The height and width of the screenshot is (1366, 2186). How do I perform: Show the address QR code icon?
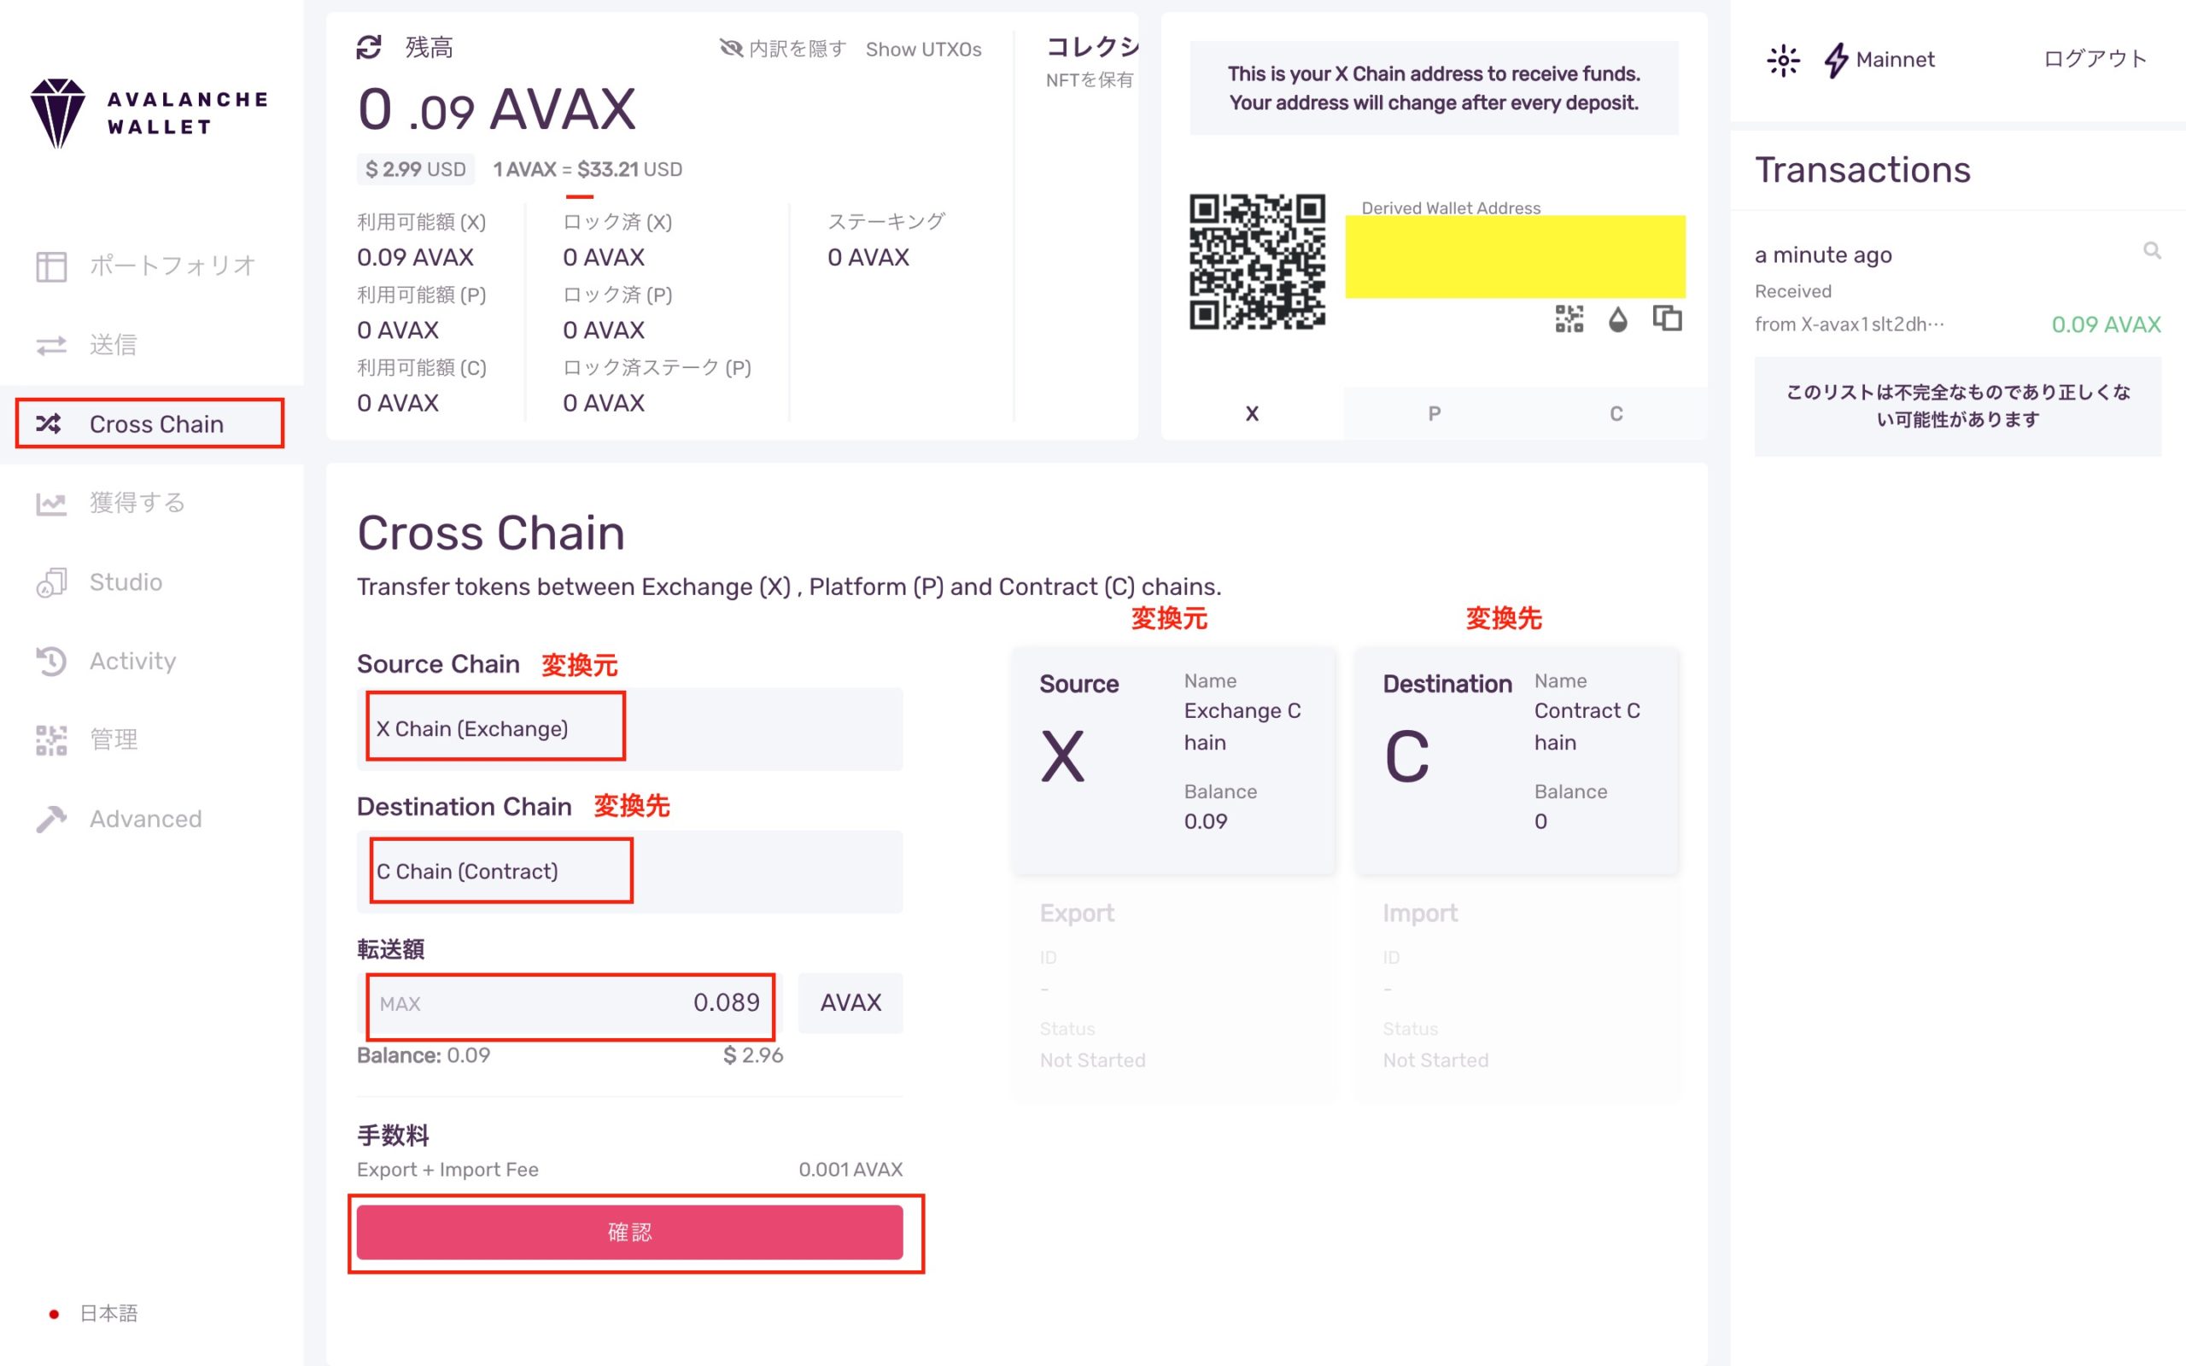(1569, 319)
